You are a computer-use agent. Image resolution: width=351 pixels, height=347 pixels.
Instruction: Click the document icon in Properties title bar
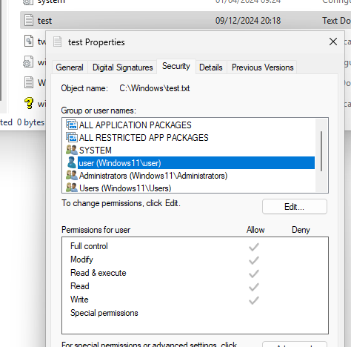[x=57, y=42]
